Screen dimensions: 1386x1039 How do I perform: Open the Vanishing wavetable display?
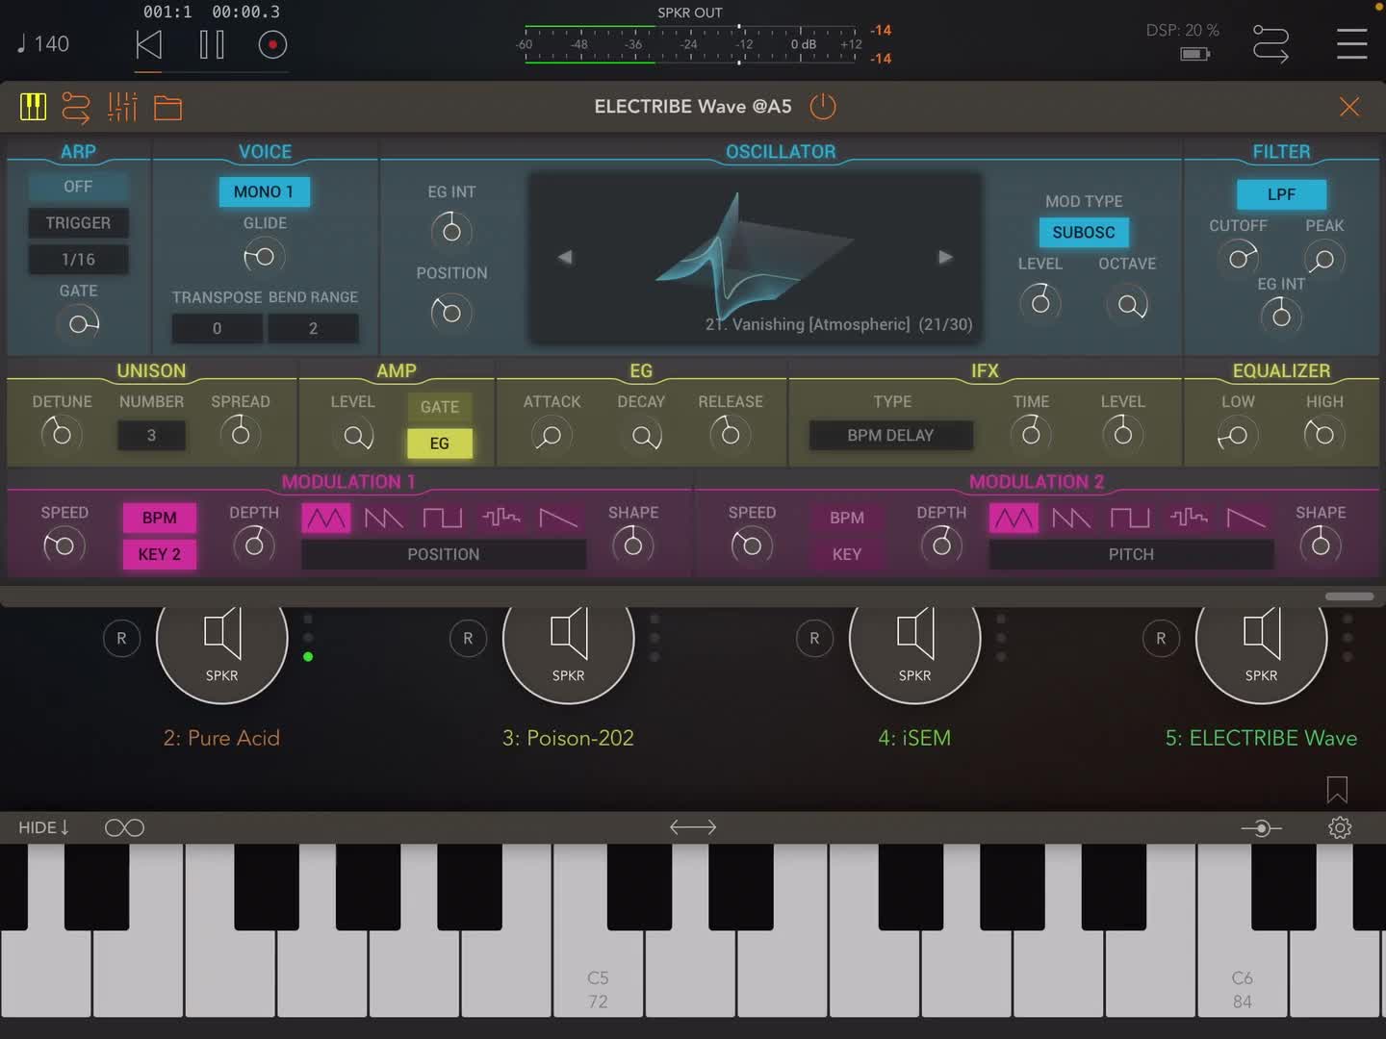coord(756,258)
